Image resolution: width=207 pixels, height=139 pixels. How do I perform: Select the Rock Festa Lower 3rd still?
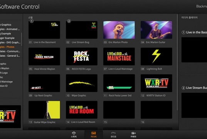(x=119, y=83)
